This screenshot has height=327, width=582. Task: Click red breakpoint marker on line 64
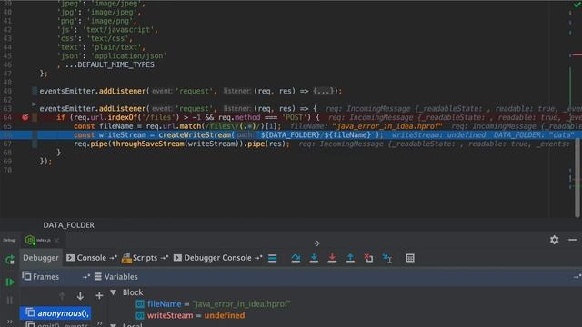click(25, 117)
